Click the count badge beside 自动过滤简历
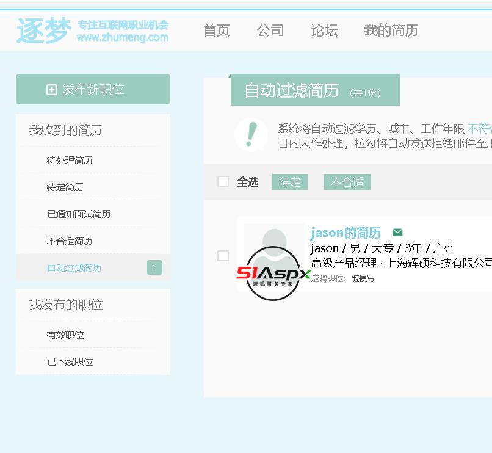 (154, 267)
